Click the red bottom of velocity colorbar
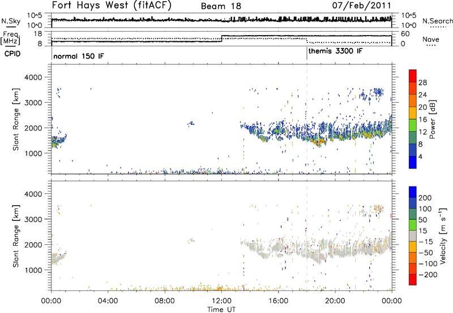453x313 pixels. [413, 280]
